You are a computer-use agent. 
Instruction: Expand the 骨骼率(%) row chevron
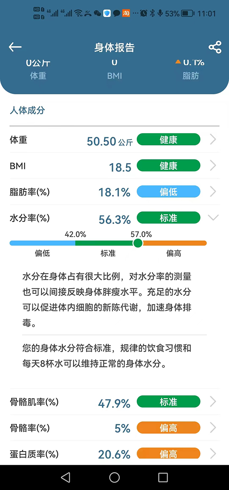click(x=213, y=428)
